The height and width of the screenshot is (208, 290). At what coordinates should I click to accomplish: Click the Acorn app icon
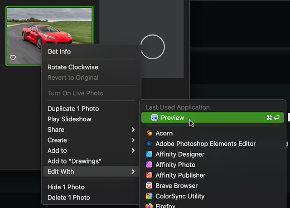point(149,133)
